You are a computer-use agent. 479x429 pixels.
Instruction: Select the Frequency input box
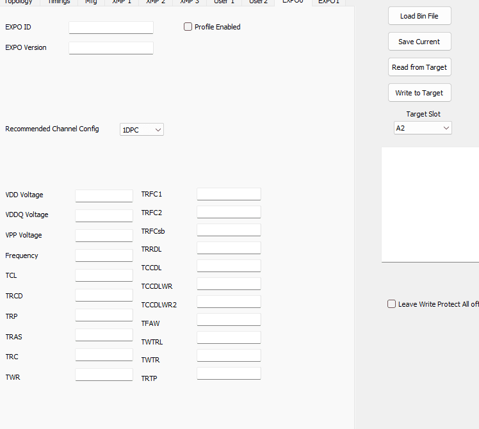104,255
